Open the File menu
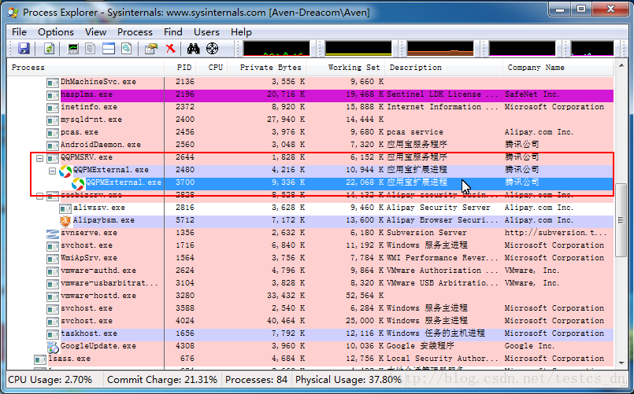This screenshot has height=394, width=634. (19, 32)
